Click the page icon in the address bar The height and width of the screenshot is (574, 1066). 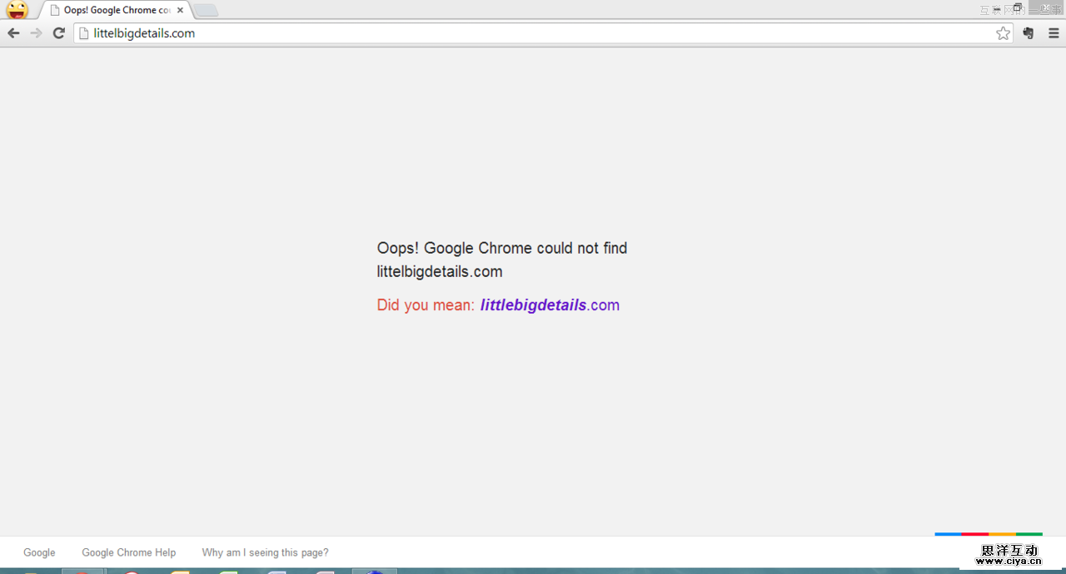[x=83, y=33]
